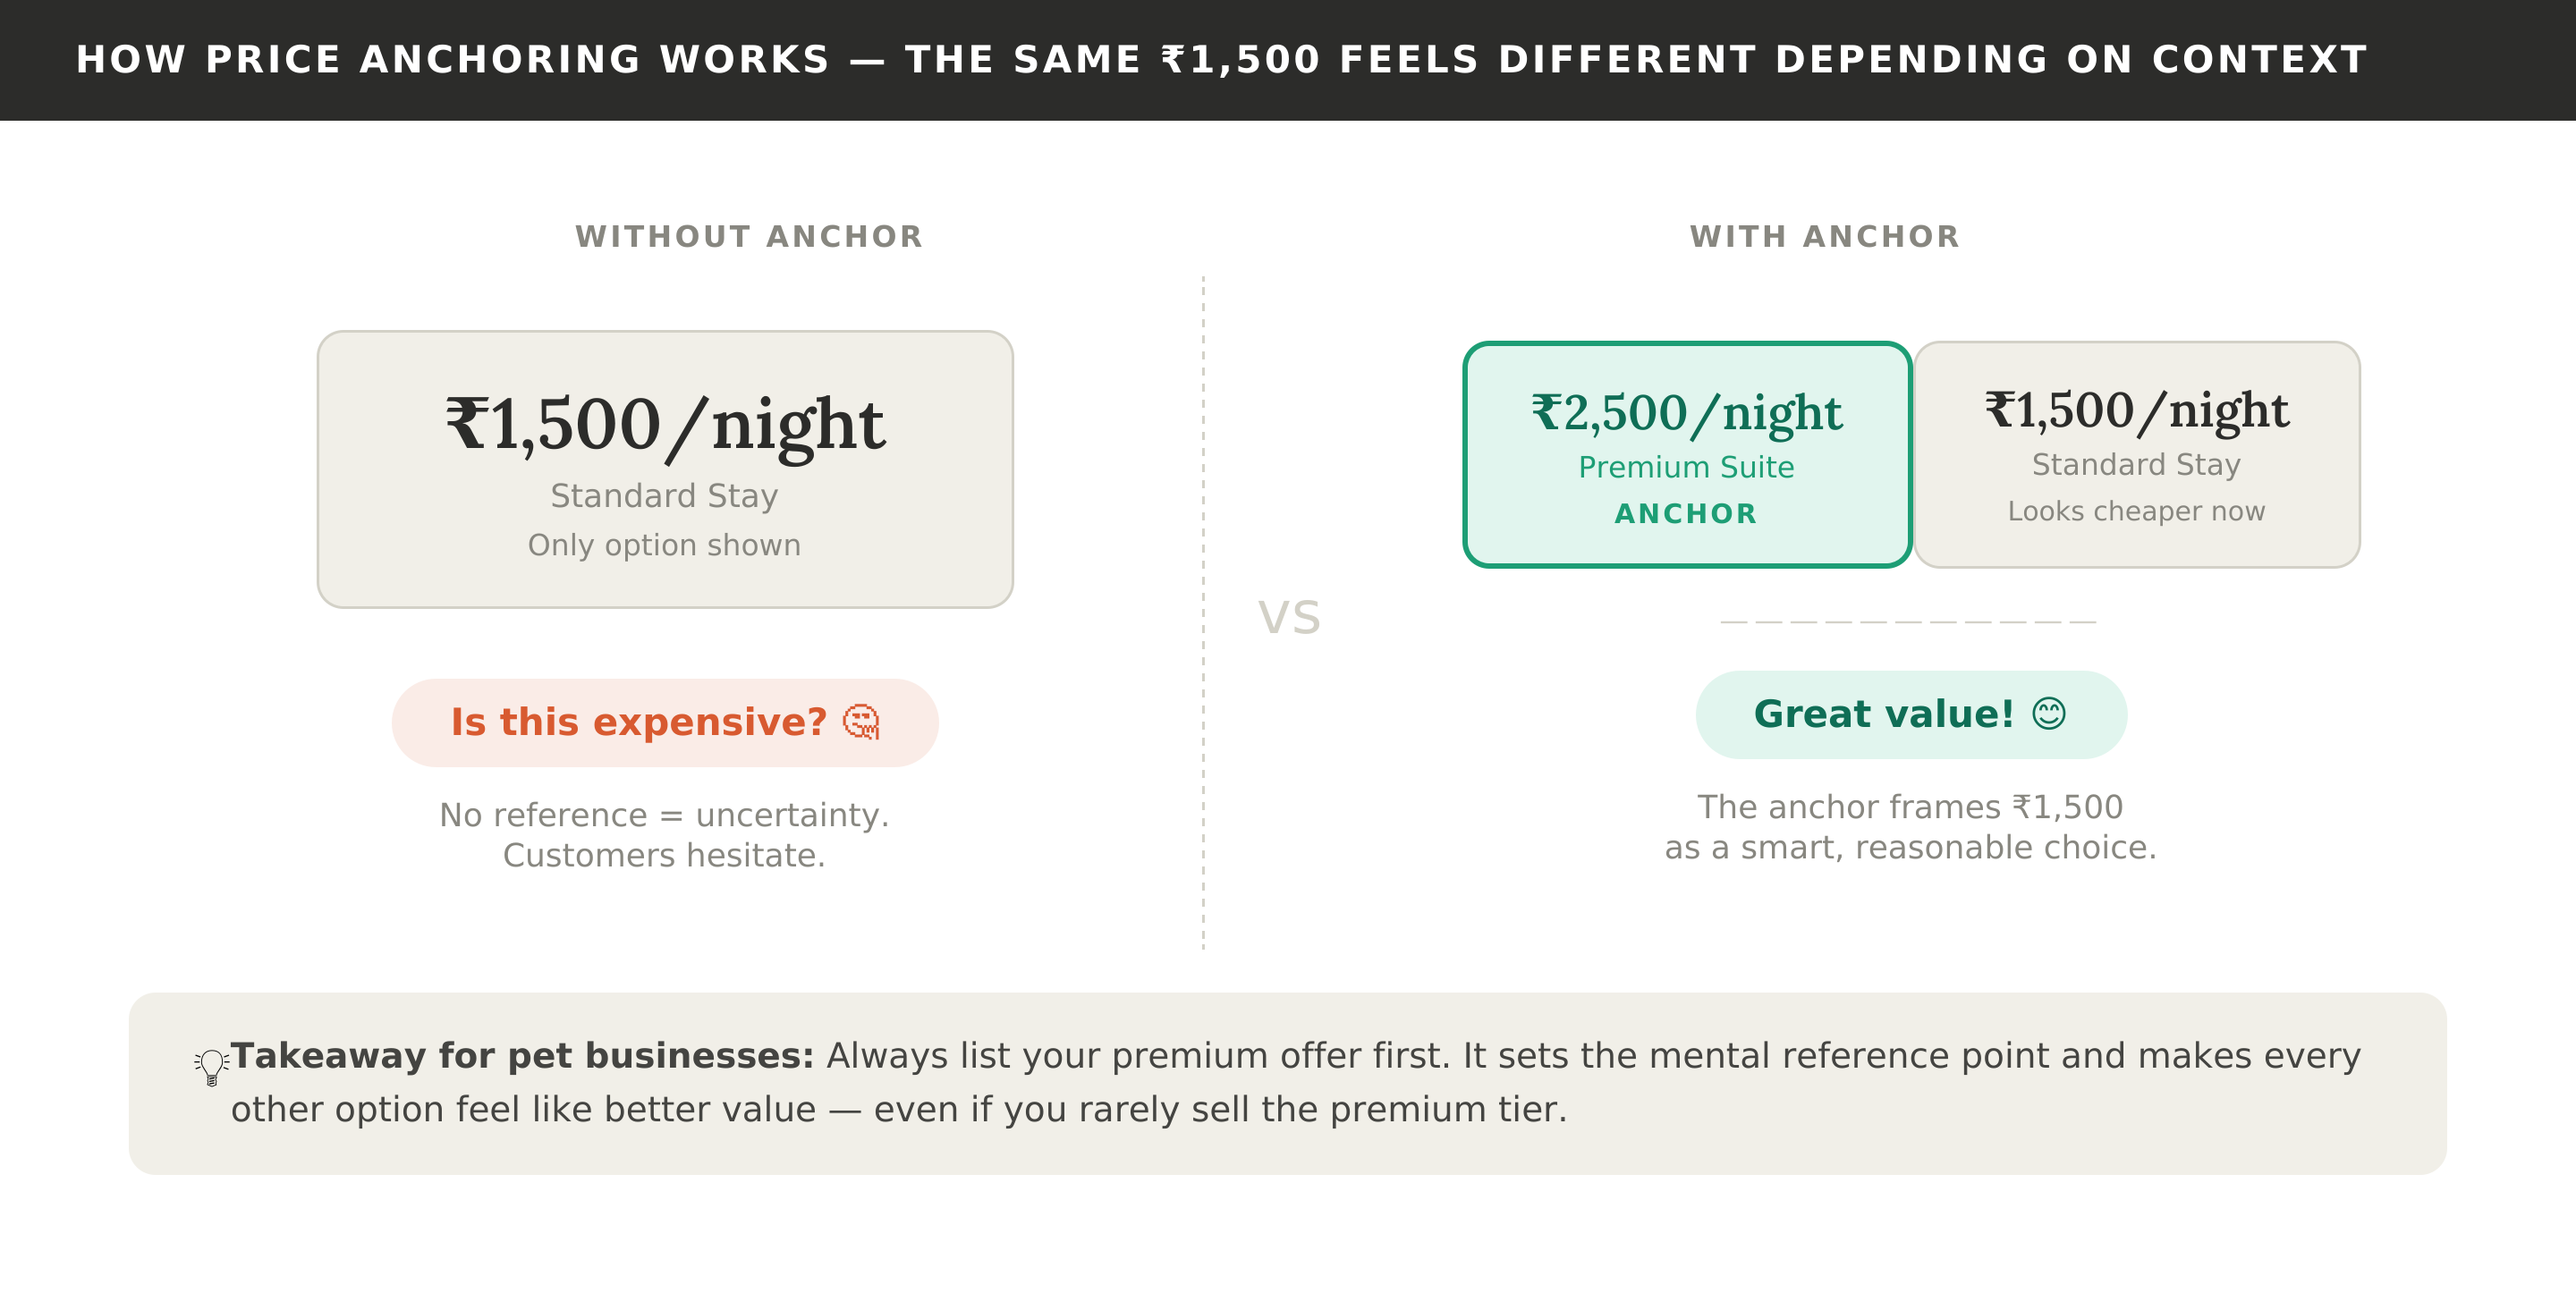The width and height of the screenshot is (2576, 1293).
Task: Click the "No reference = uncertainty" text
Action: click(664, 815)
